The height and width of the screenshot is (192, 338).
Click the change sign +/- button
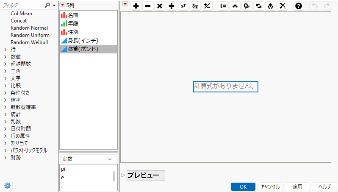point(207,6)
